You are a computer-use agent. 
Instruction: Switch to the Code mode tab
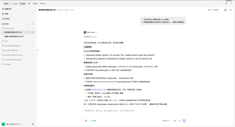[14, 4]
